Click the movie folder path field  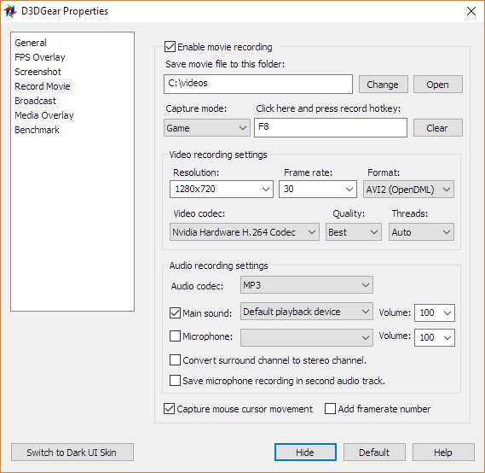coord(258,84)
